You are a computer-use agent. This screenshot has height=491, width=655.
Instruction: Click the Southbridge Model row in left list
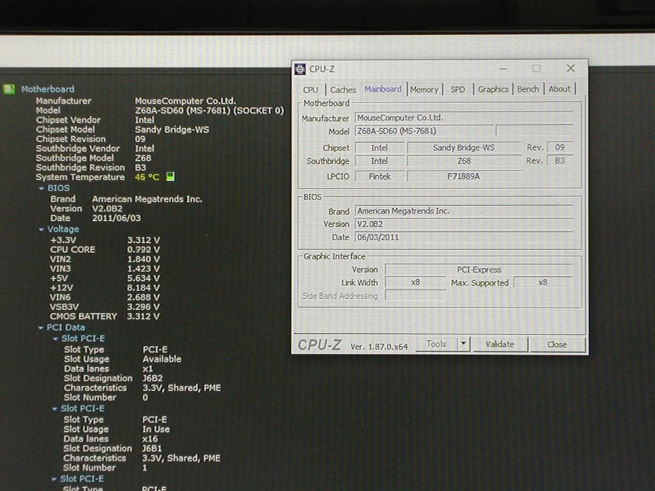click(x=93, y=158)
